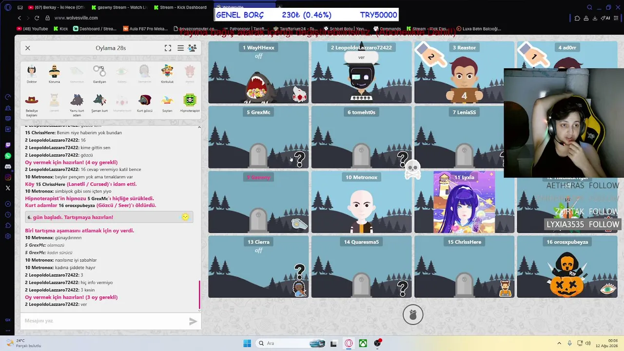Click the role badge on 15 ChrissHere card
The height and width of the screenshot is (351, 624).
[506, 289]
